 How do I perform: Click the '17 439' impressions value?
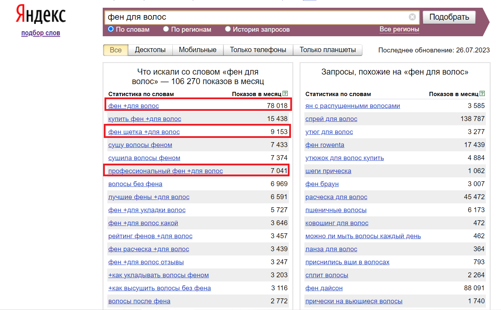click(x=474, y=145)
